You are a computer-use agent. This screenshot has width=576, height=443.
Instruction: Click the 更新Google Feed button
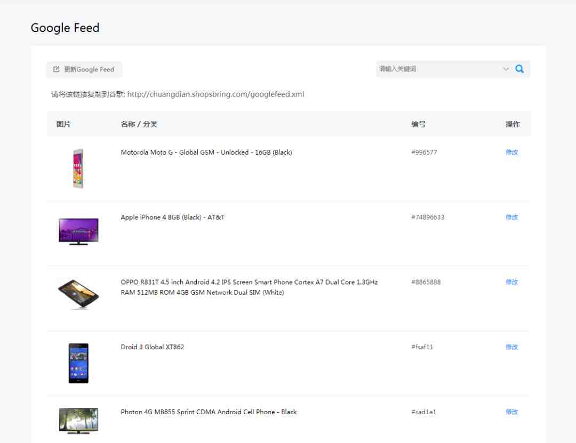pyautogui.click(x=84, y=69)
